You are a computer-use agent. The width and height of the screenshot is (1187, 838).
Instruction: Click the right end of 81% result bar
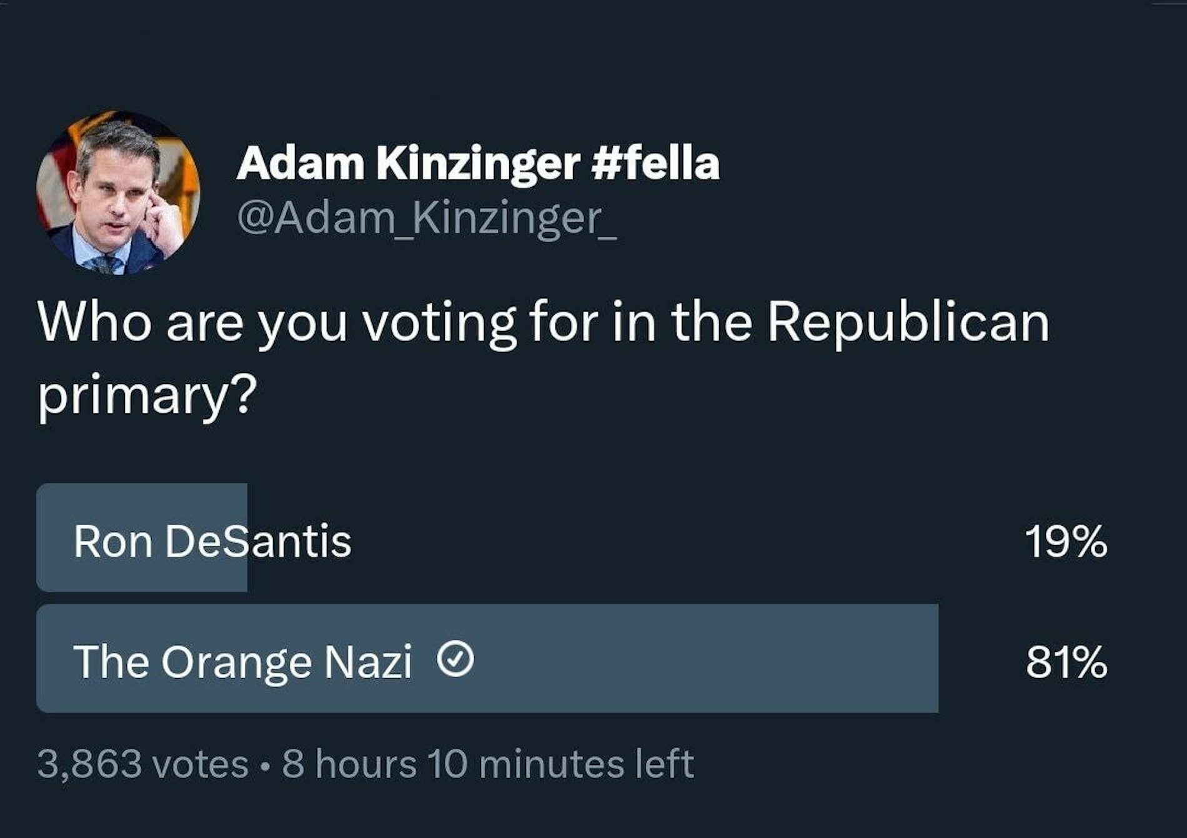pyautogui.click(x=930, y=658)
